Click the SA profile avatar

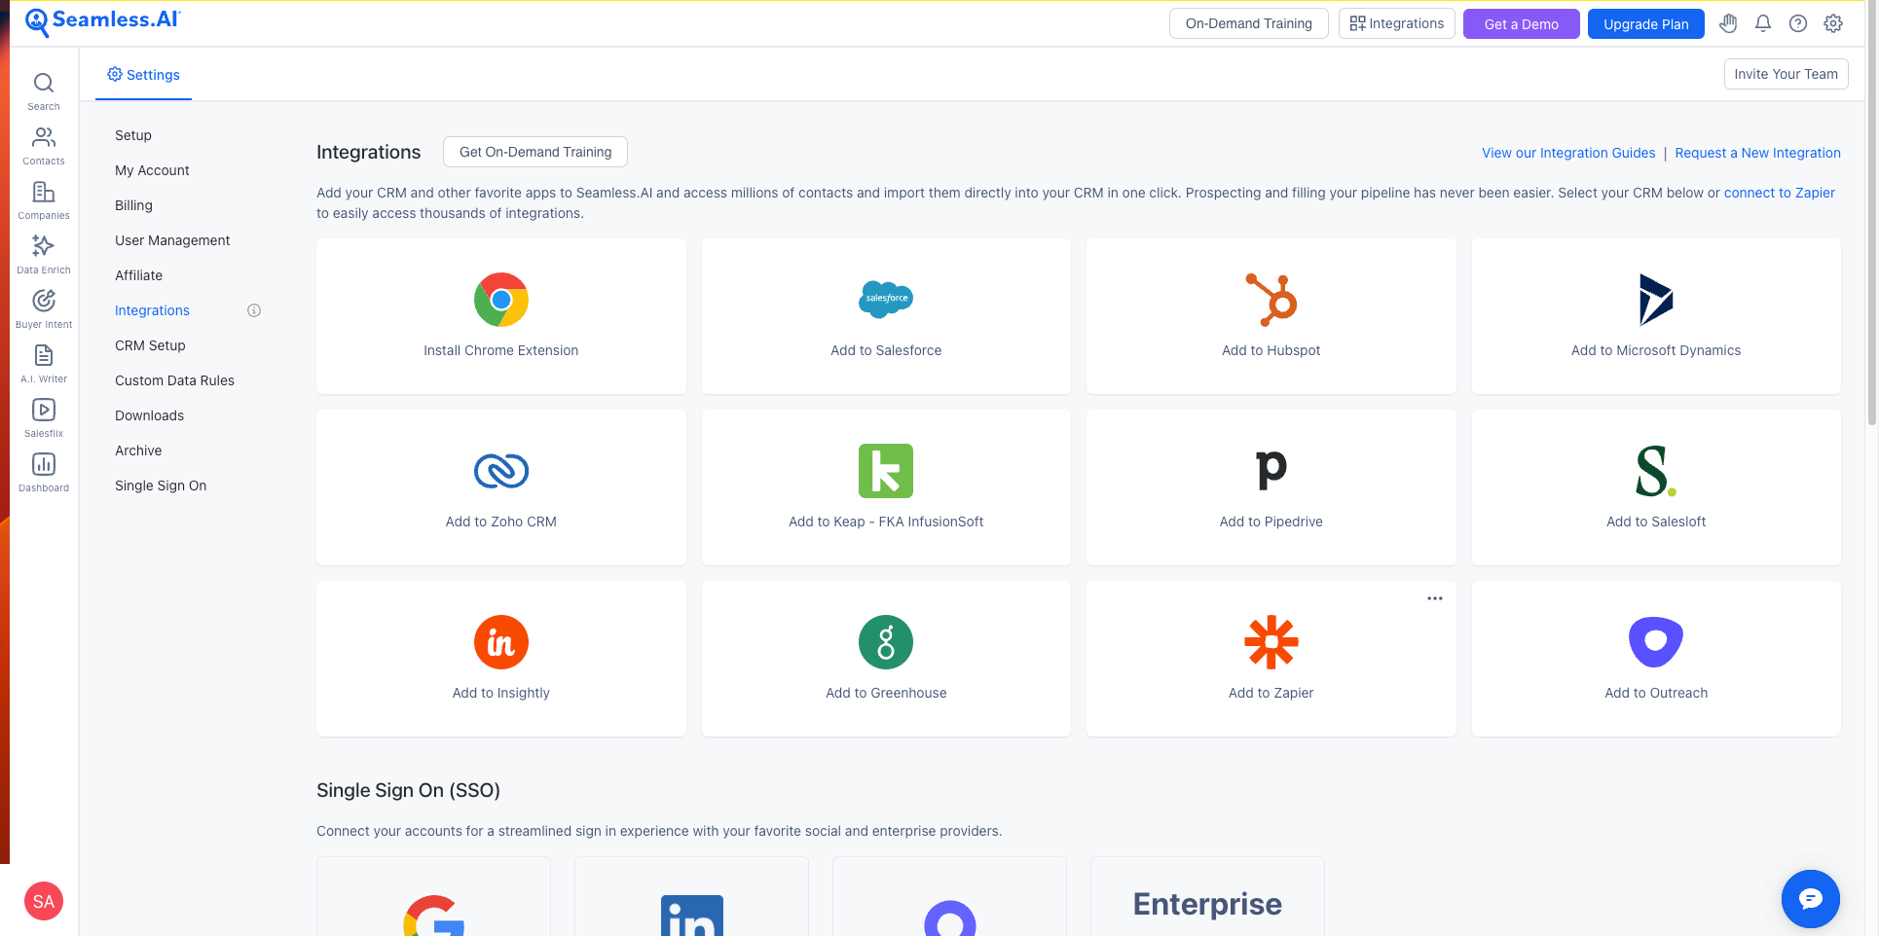pyautogui.click(x=43, y=901)
